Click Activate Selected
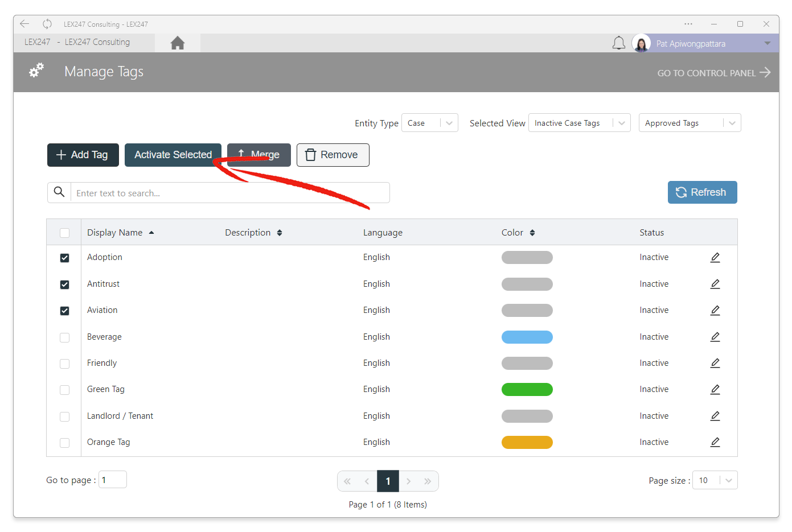This screenshot has width=792, height=532. tap(173, 155)
